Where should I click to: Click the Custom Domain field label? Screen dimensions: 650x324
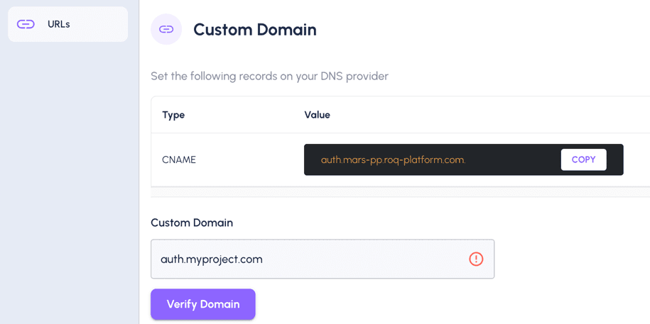(192, 223)
